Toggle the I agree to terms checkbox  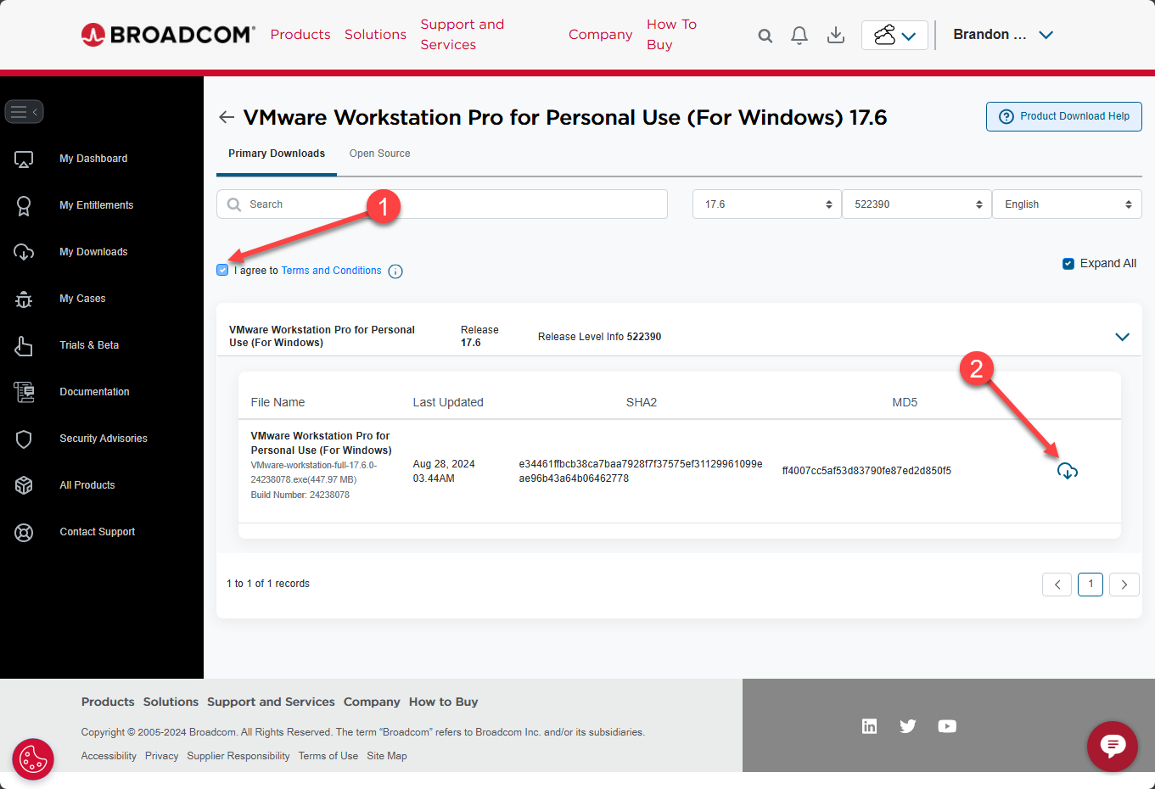[x=222, y=270]
